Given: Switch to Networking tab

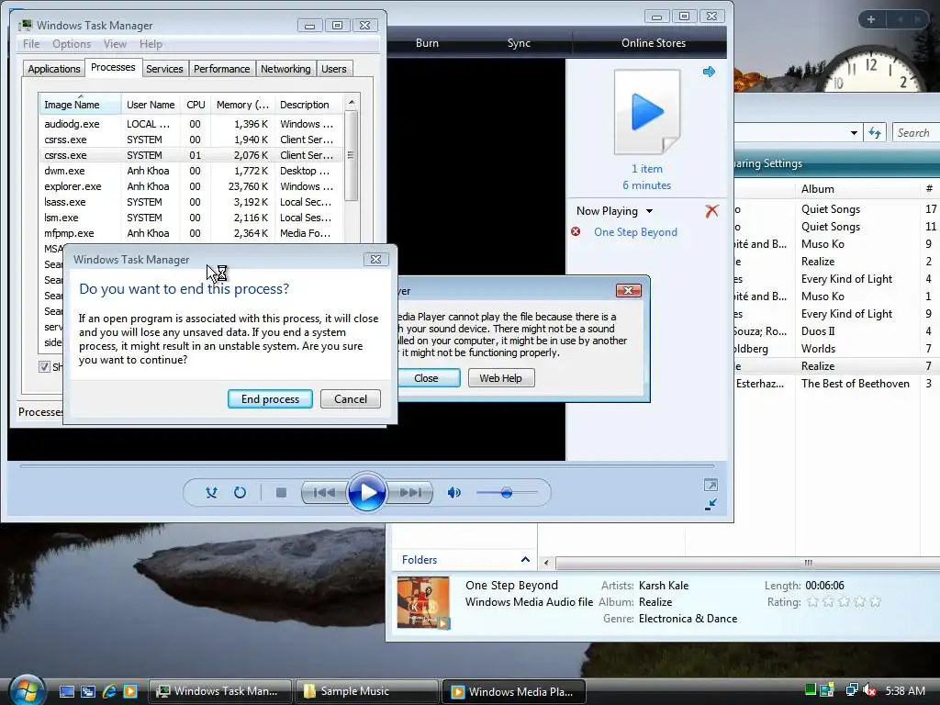Looking at the screenshot, I should click(x=285, y=69).
